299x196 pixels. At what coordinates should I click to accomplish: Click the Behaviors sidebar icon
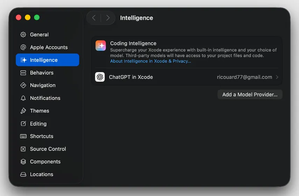(x=23, y=73)
